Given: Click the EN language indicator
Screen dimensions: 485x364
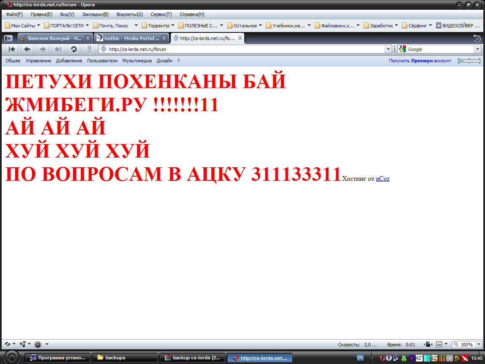Looking at the screenshot, I should pos(360,358).
